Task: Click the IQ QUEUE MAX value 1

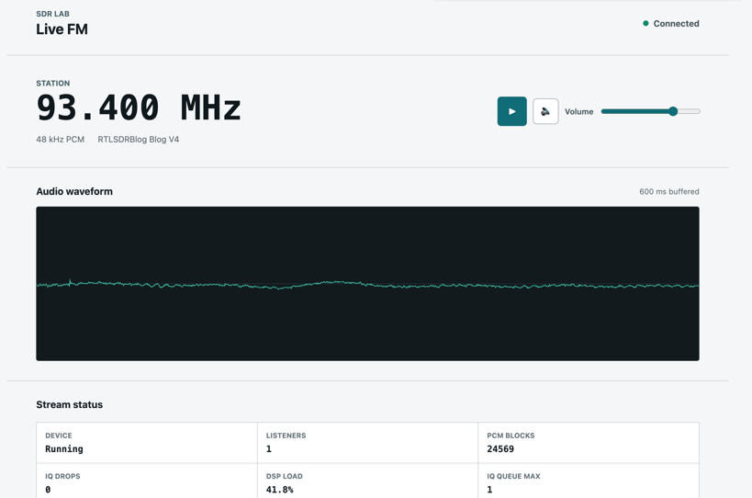Action: pos(489,490)
